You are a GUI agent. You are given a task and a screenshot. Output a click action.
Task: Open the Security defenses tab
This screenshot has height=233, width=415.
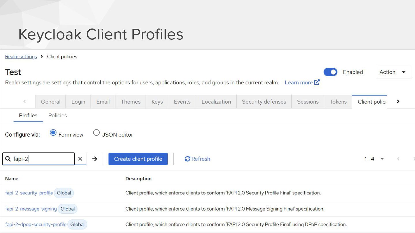click(x=264, y=102)
